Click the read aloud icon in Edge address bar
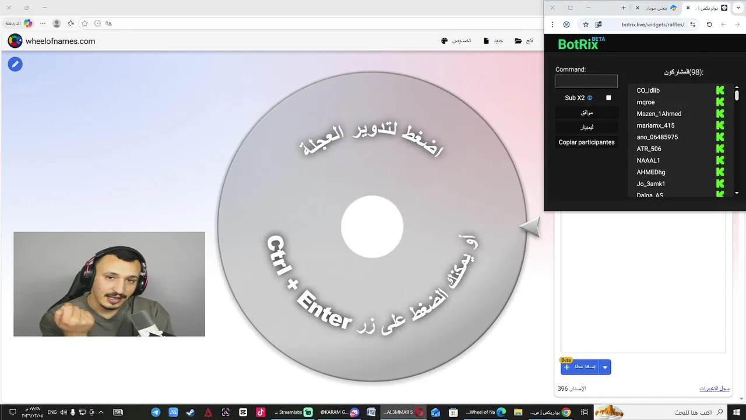Image resolution: width=746 pixels, height=420 pixels. coord(108,23)
